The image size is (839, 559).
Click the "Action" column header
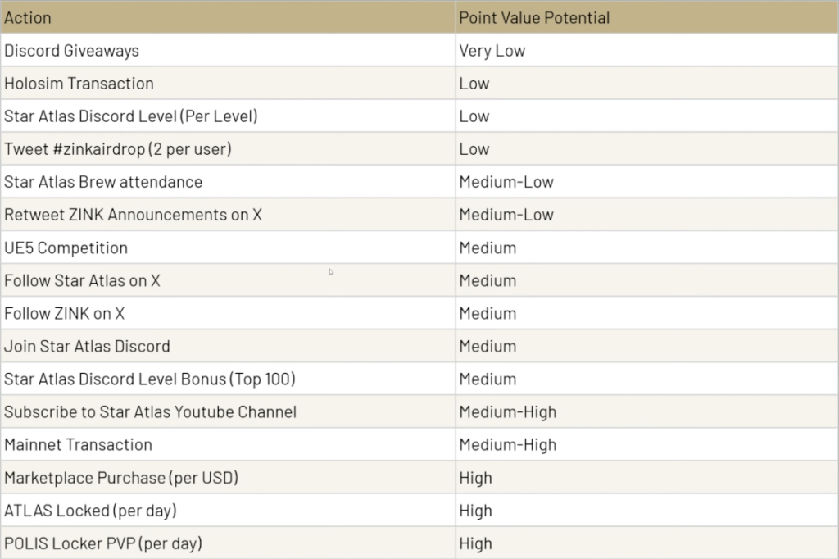pyautogui.click(x=27, y=17)
